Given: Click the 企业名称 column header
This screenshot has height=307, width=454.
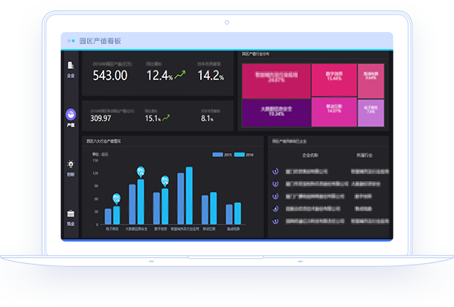Looking at the screenshot, I should pyautogui.click(x=310, y=156).
